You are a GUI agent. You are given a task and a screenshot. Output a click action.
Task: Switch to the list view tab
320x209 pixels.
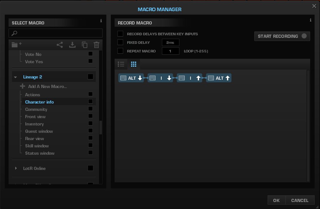(x=121, y=64)
